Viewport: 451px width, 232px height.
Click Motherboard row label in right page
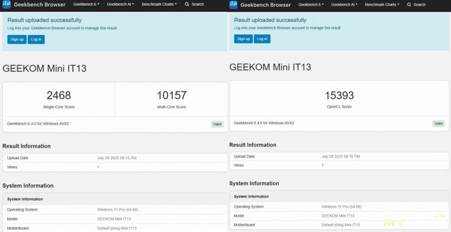point(244,225)
